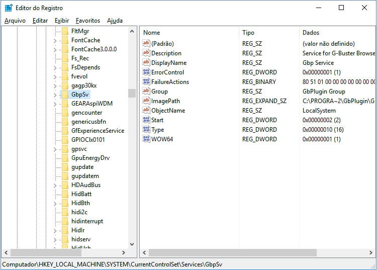Image resolution: width=377 pixels, height=270 pixels.
Task: Click the gencounter folder icon
Action: 65,113
